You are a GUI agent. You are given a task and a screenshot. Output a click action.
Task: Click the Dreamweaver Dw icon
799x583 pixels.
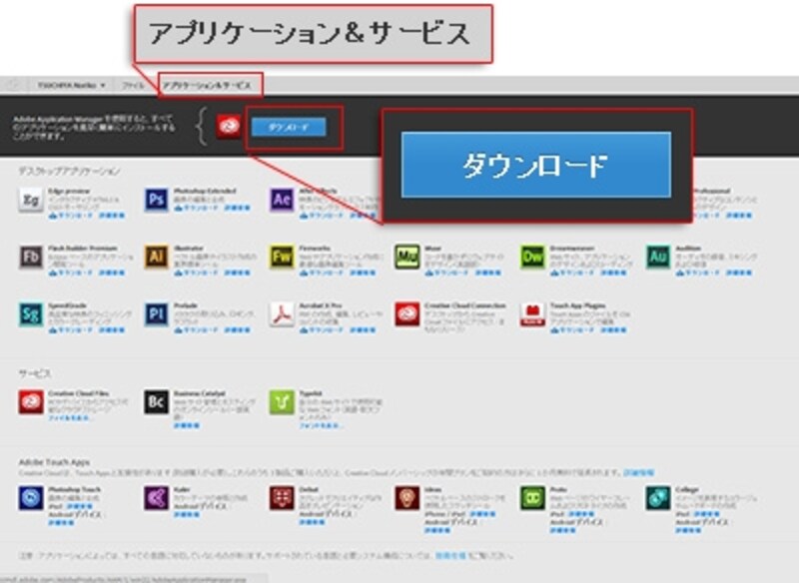coord(532,258)
